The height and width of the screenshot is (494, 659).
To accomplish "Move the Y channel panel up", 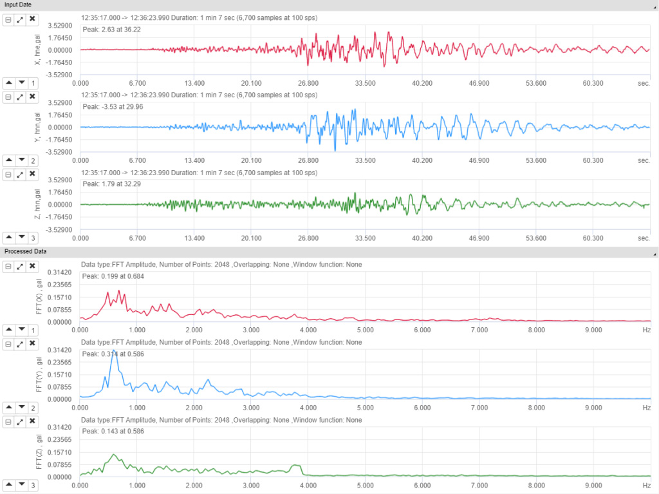I will coord(9,160).
